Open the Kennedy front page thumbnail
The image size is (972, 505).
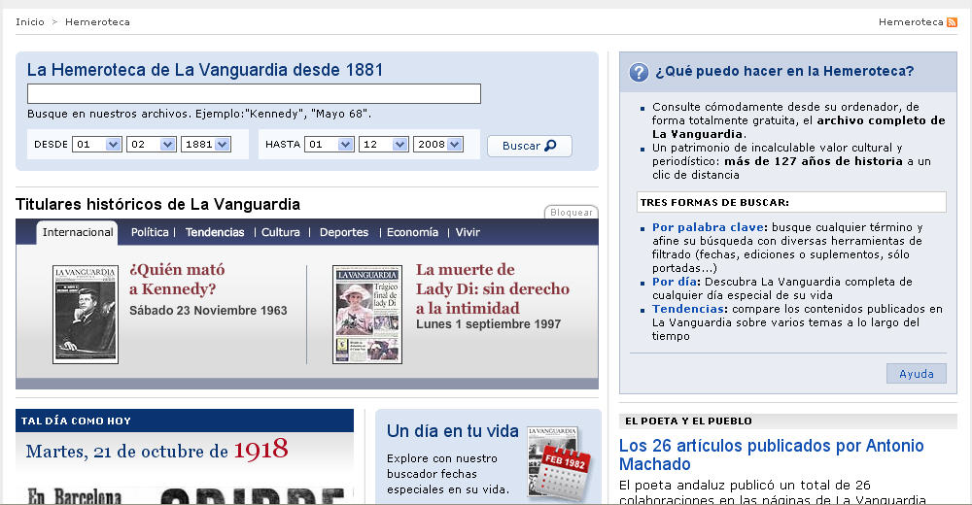tap(86, 315)
